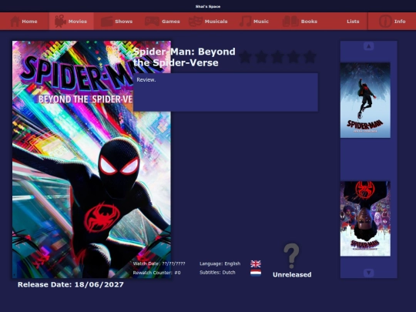The image size is (416, 312).
Task: Open the Info section
Action: (392, 22)
